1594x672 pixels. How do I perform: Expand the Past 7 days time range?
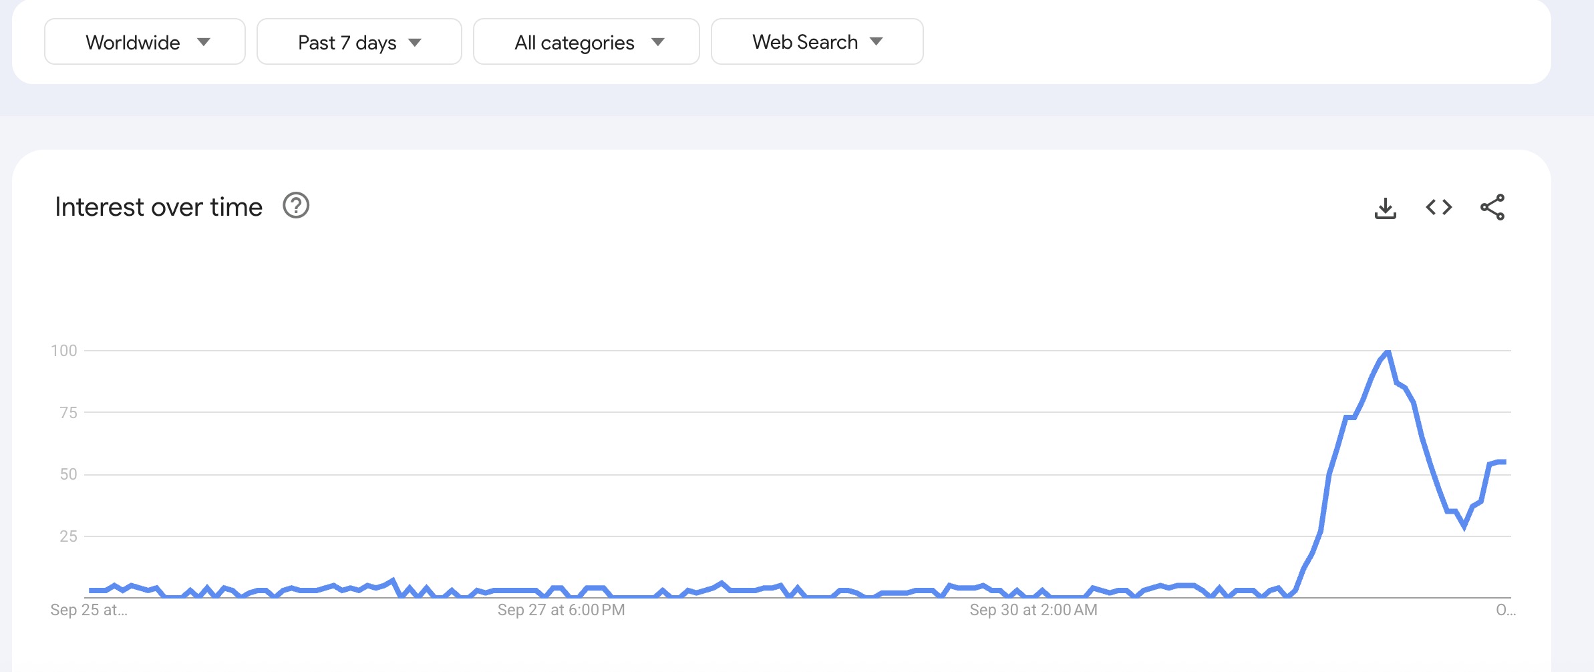point(359,42)
